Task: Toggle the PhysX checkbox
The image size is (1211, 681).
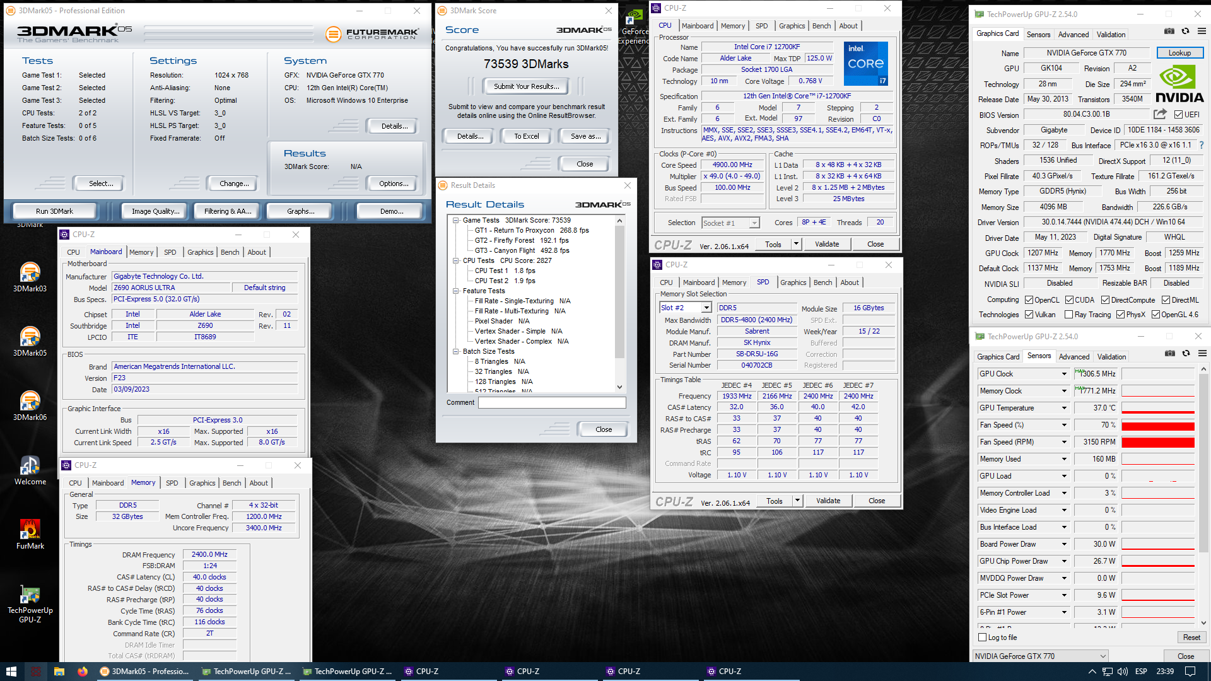Action: [1120, 315]
